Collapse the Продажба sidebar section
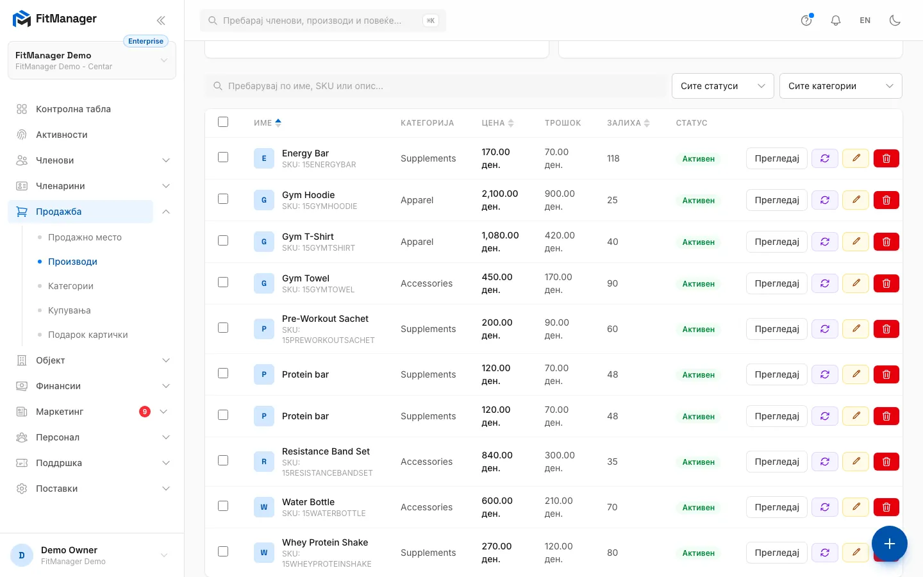This screenshot has height=577, width=923. [x=166, y=212]
